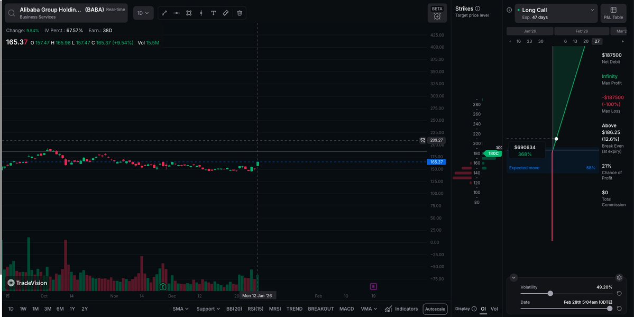This screenshot has height=317, width=634.
Task: Pick expiration date 30
Action: (540, 41)
